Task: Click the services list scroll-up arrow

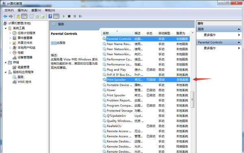Action: coord(192,33)
